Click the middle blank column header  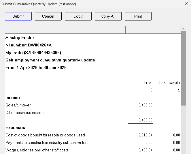tap(139, 30)
